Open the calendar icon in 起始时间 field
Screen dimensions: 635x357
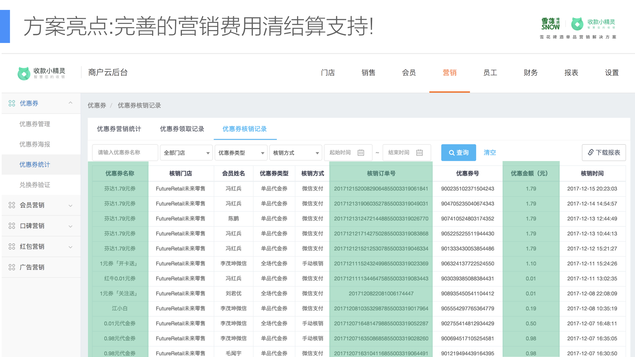(x=361, y=153)
